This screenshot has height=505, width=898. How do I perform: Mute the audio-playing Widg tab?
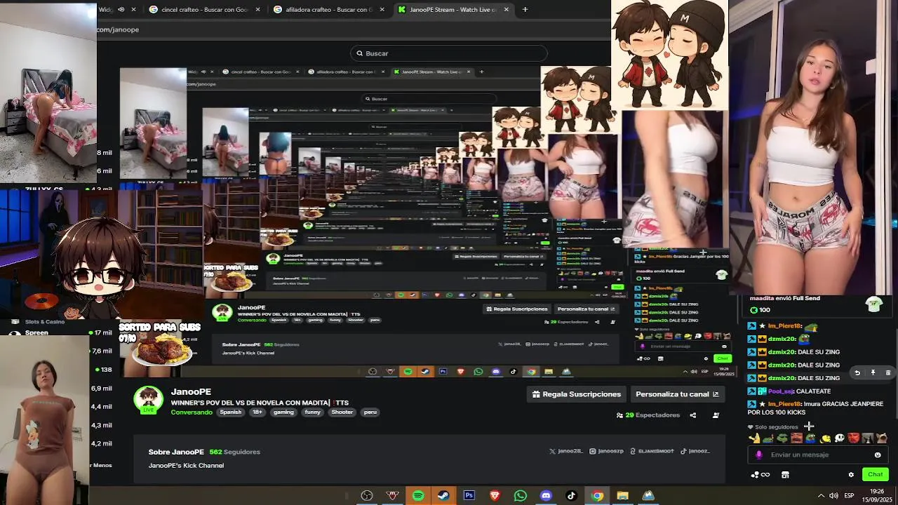[121, 10]
